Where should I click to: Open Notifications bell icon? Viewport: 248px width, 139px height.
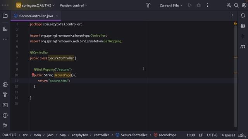(x=243, y=15)
